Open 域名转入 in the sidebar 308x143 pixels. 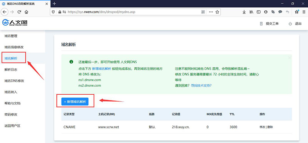click(11, 92)
